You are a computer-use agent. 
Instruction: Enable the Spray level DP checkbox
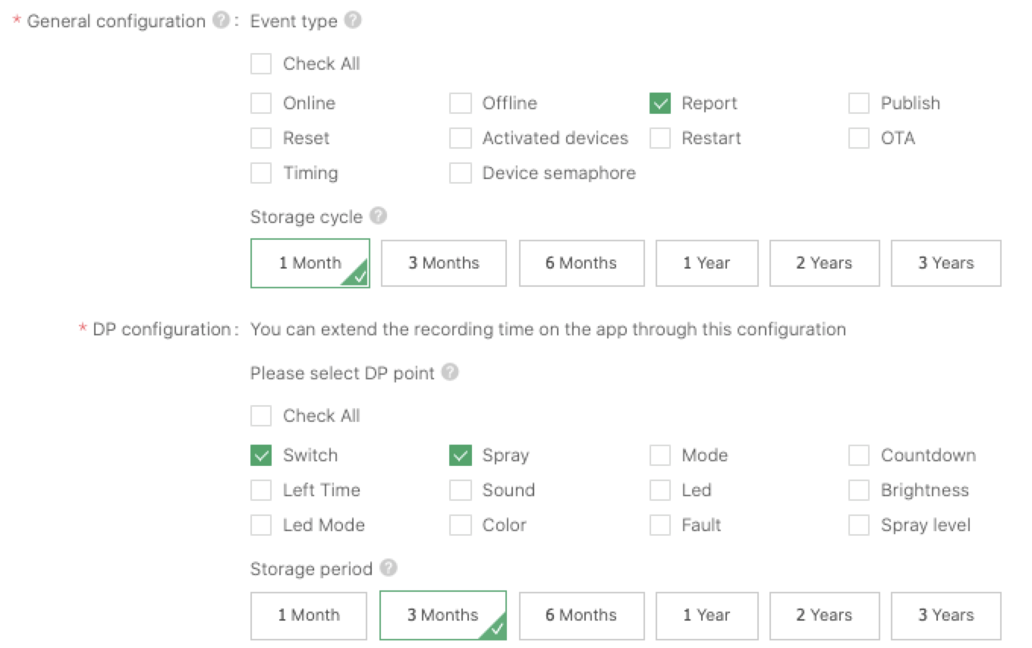click(x=859, y=525)
